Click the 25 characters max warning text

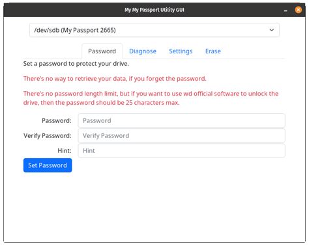pos(151,98)
